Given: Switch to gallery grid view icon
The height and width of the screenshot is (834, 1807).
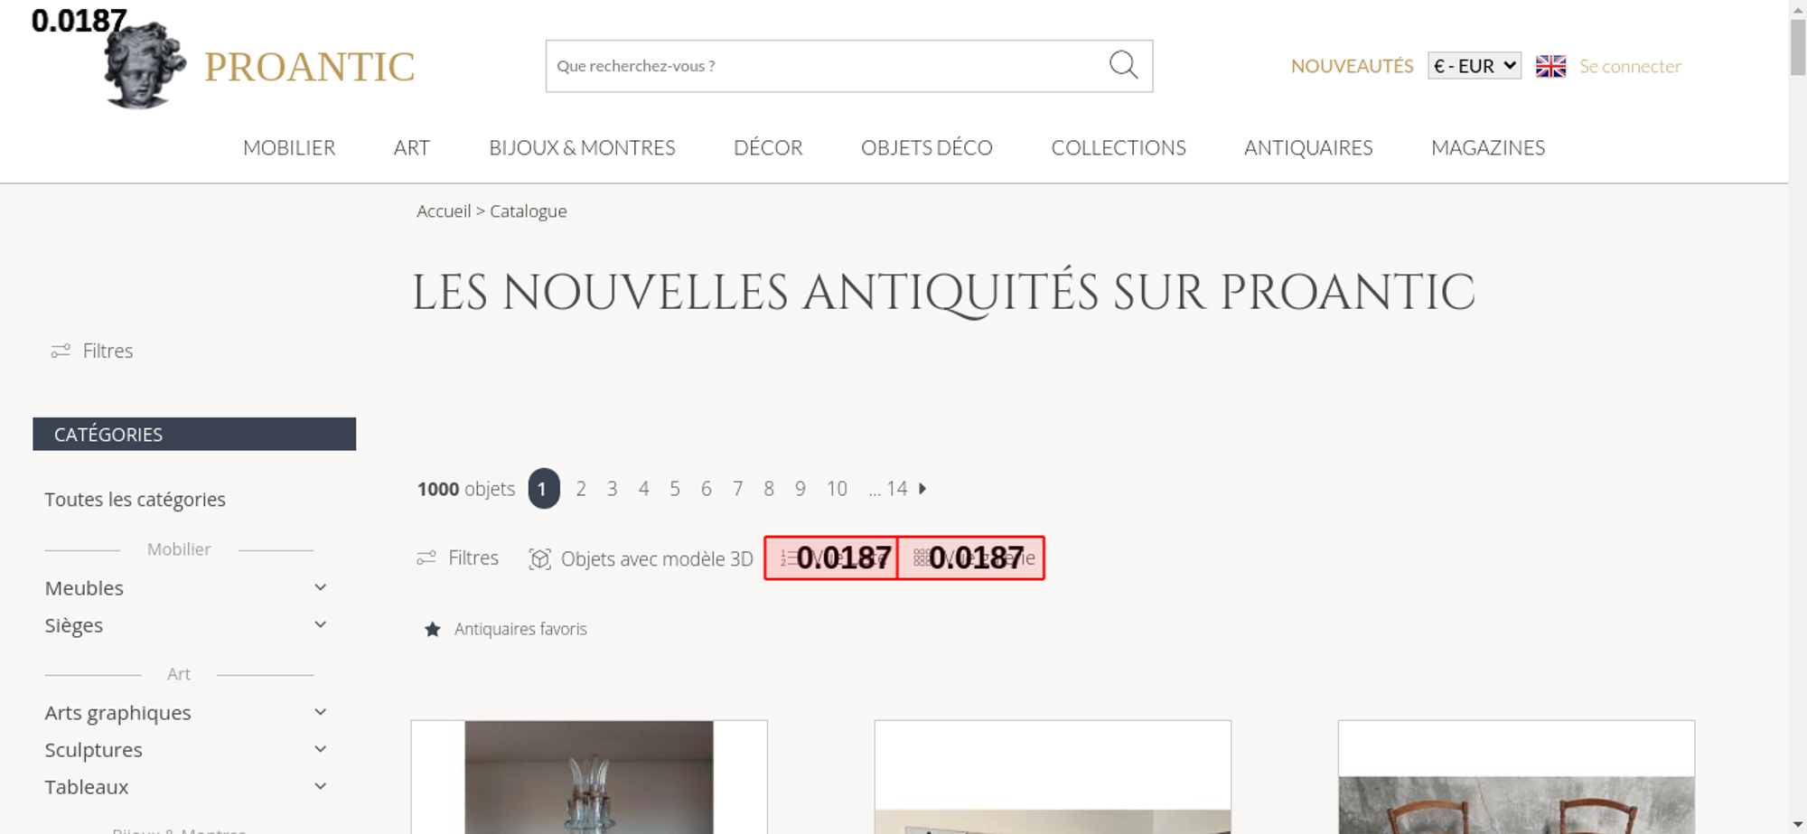Looking at the screenshot, I should click(921, 558).
